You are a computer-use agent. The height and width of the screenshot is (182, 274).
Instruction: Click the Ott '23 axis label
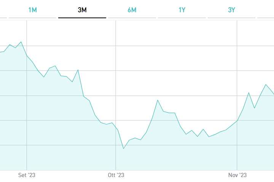116,175
